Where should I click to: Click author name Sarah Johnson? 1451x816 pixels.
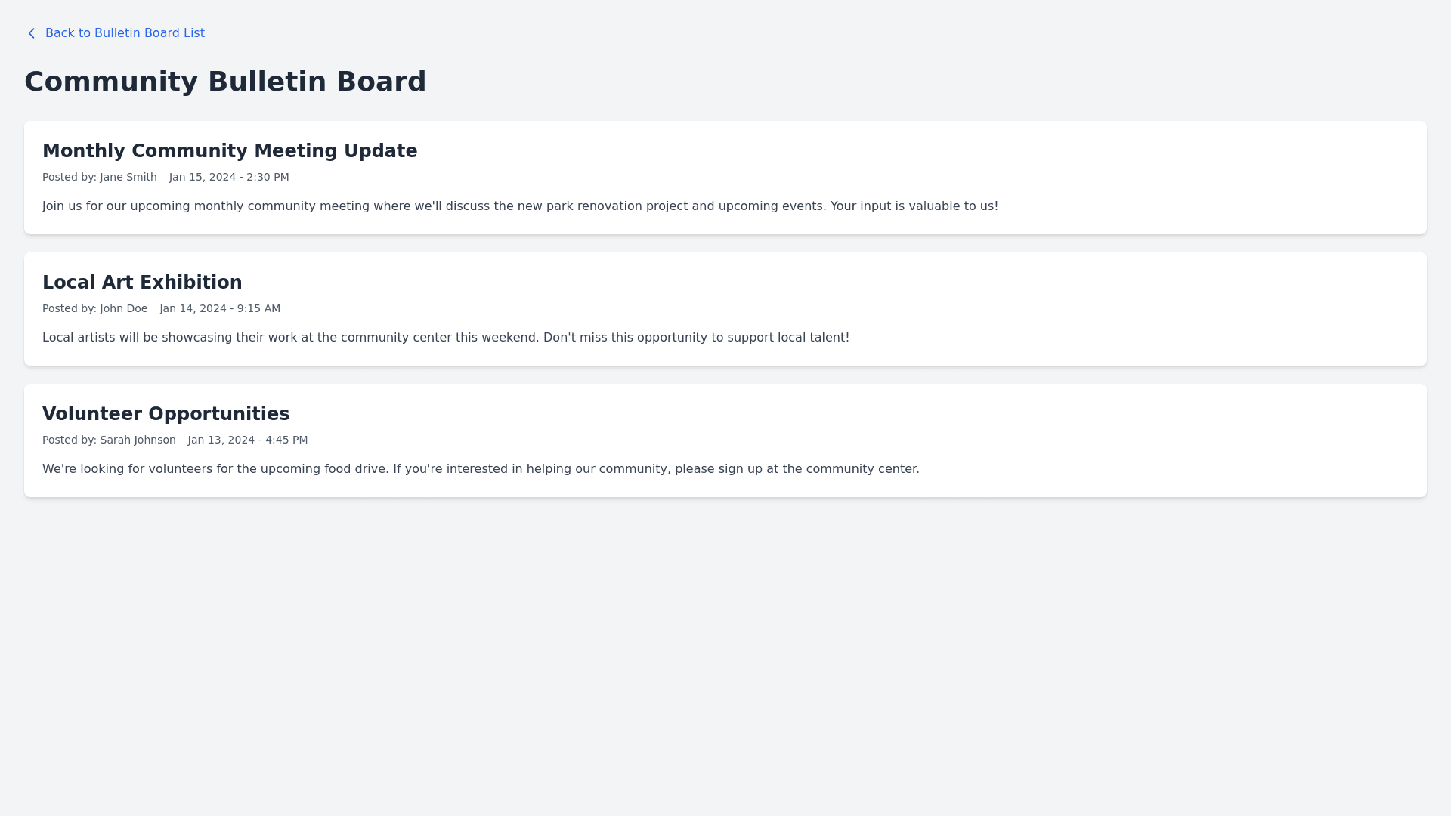138,440
